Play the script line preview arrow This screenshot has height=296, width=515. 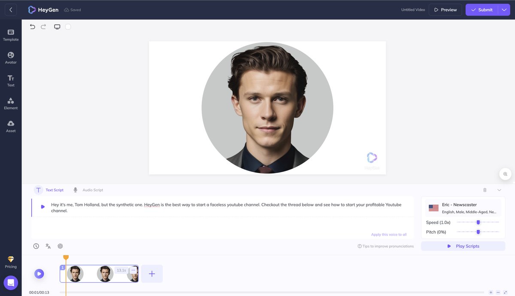tap(42, 207)
